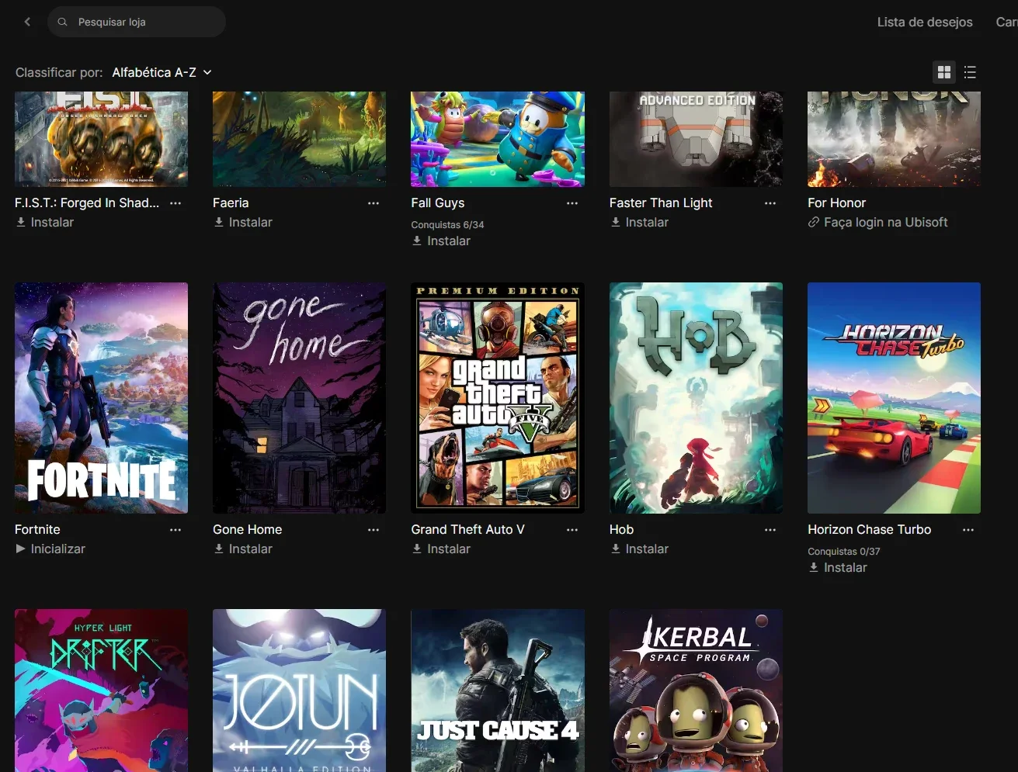Open three-dot menu for Fall Guys
The width and height of the screenshot is (1018, 772).
(572, 203)
